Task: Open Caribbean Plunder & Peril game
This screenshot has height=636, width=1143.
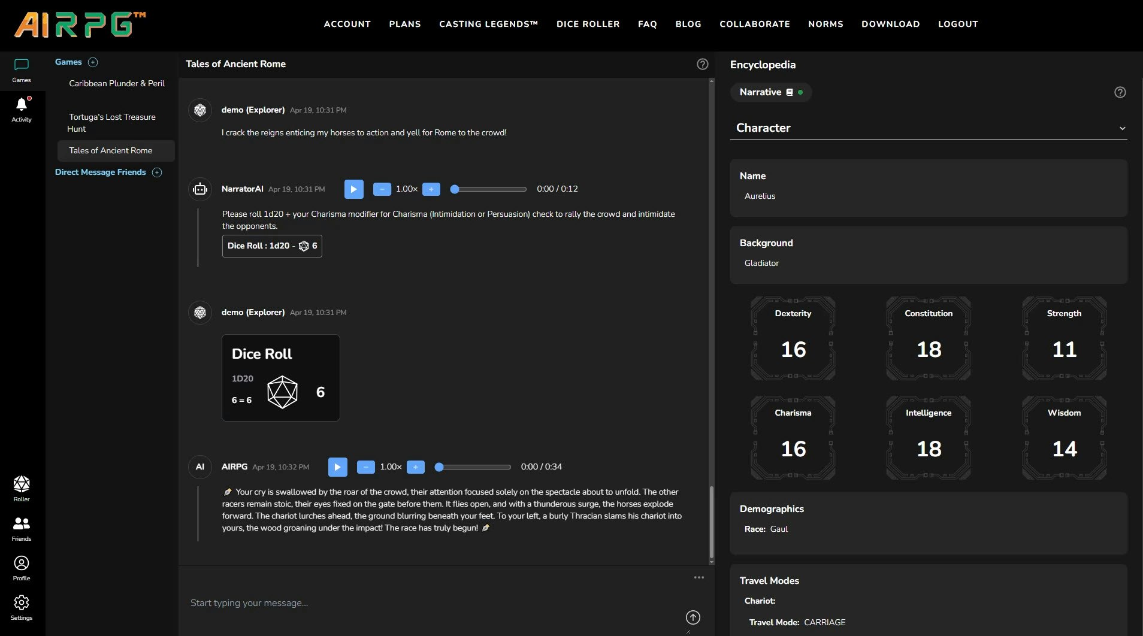Action: (116, 84)
